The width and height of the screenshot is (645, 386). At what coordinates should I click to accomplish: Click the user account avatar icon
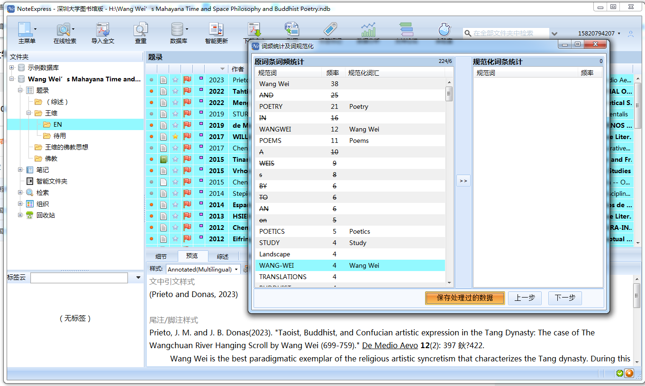coord(631,34)
